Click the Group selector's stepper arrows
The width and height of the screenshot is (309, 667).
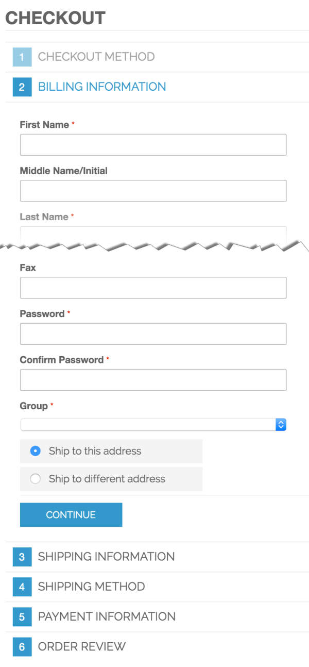(x=280, y=424)
